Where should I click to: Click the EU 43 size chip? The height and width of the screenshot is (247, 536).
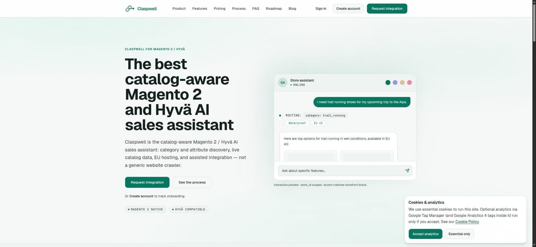(318, 123)
